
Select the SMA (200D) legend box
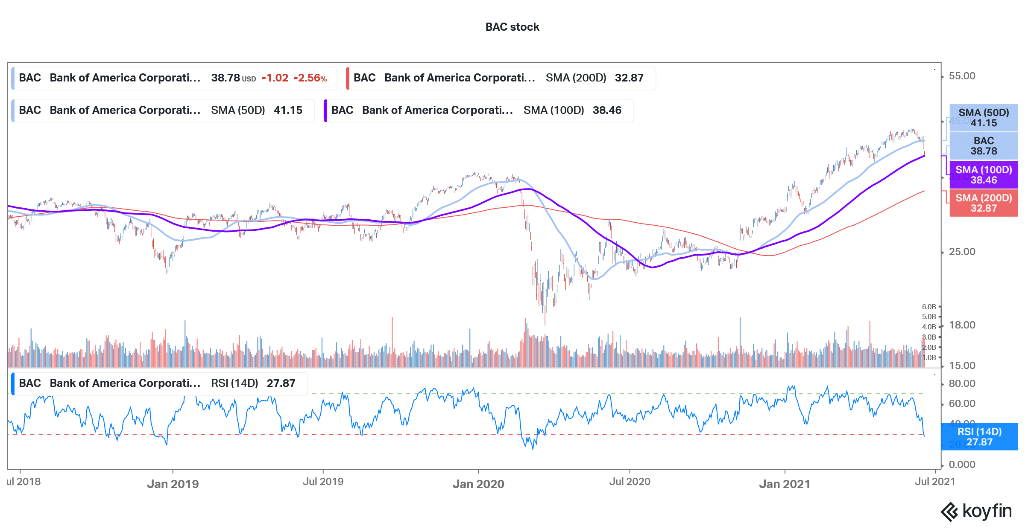pos(501,78)
